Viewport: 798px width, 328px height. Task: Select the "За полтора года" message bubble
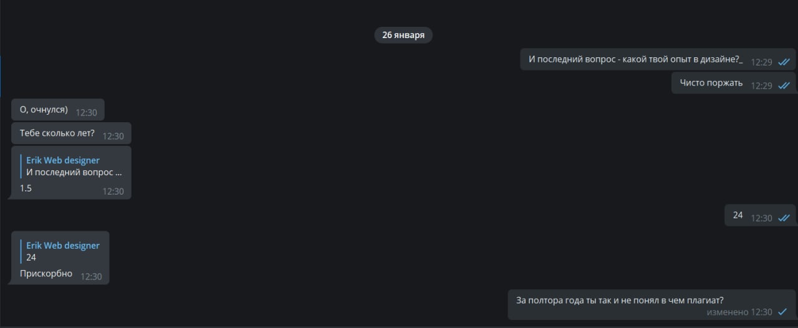pyautogui.click(x=652, y=305)
